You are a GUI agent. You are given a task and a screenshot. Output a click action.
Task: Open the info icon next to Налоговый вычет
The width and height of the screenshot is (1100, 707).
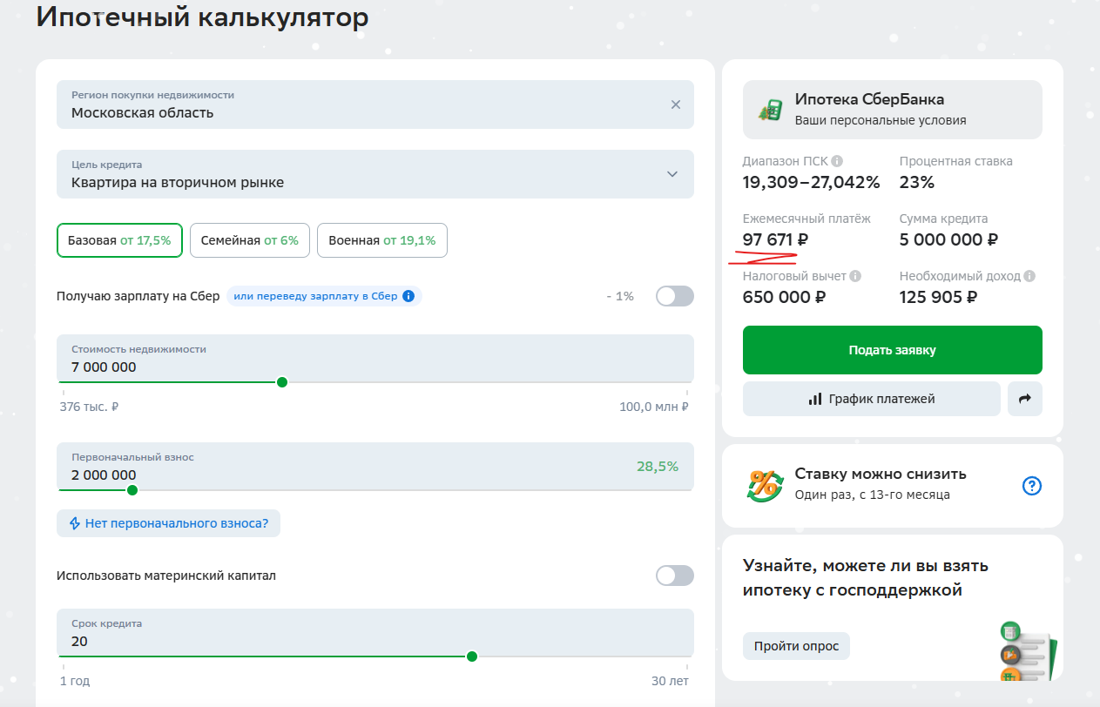coord(855,276)
